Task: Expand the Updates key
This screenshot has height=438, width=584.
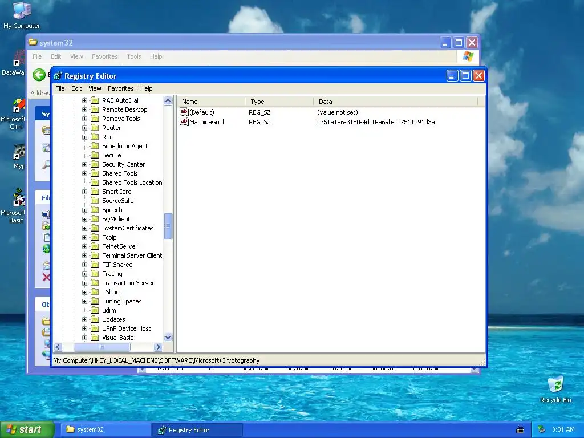Action: (84, 319)
